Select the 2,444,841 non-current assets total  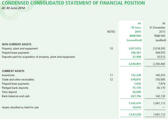(135, 64)
